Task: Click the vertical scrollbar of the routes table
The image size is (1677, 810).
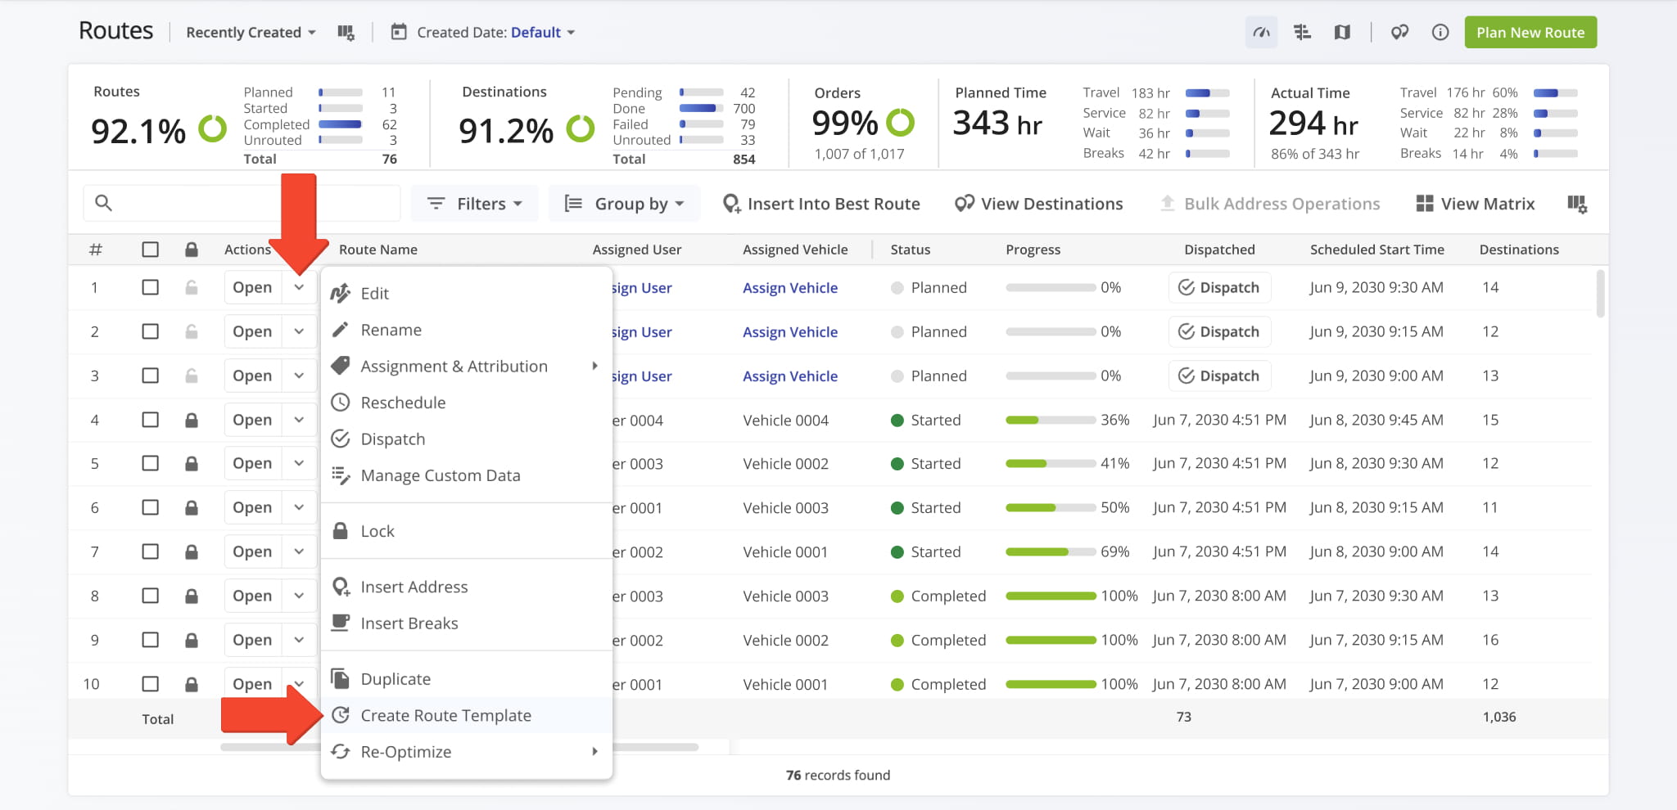Action: click(x=1601, y=293)
